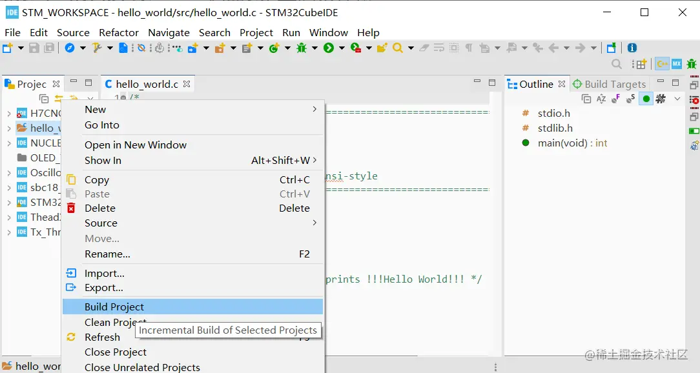Click Collapse All in the Project Explorer toolbar
The width and height of the screenshot is (700, 373).
pos(44,99)
